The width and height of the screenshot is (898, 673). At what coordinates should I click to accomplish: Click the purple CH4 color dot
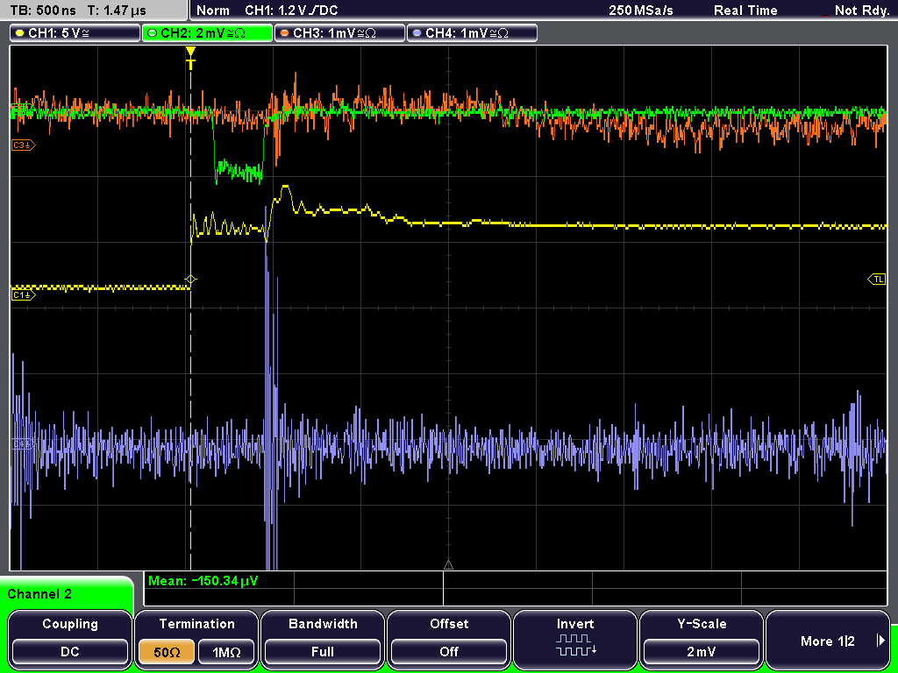[x=417, y=33]
